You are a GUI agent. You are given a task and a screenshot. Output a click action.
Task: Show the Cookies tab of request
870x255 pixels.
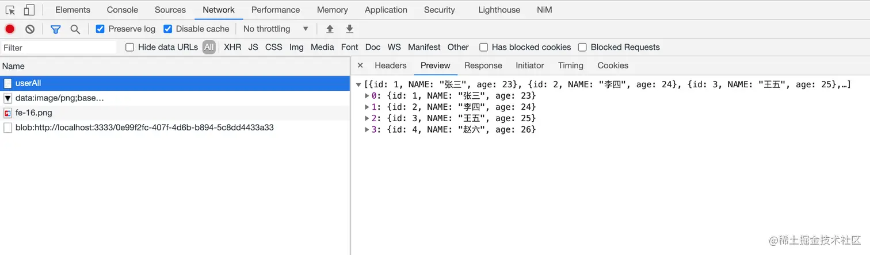[613, 65]
